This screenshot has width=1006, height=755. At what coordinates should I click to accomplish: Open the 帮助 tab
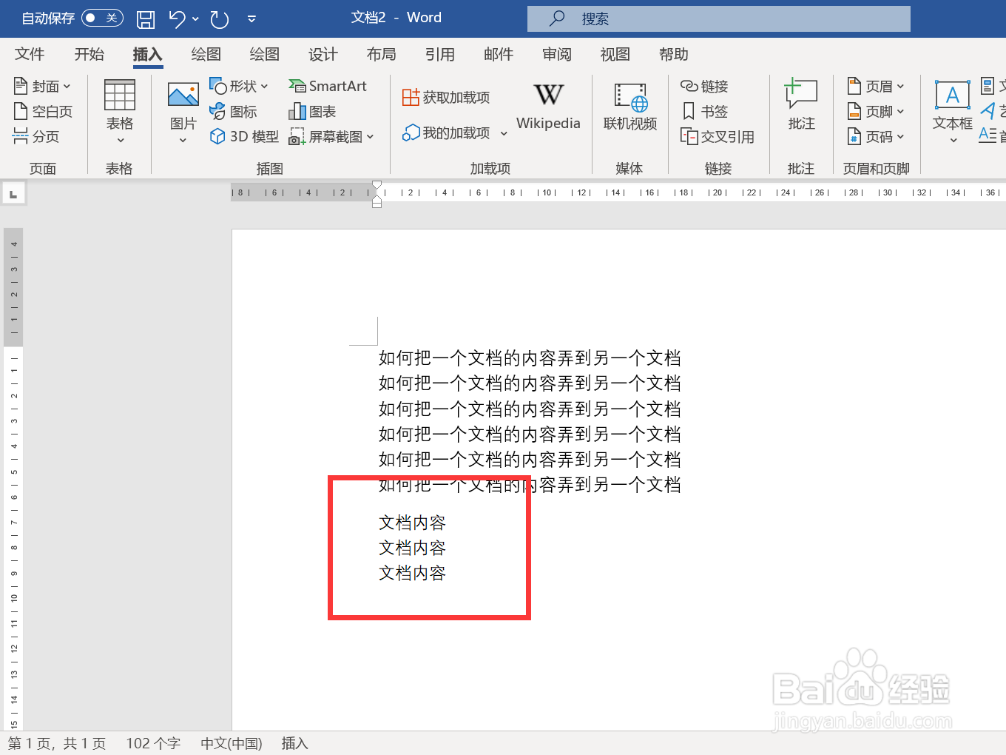point(673,54)
